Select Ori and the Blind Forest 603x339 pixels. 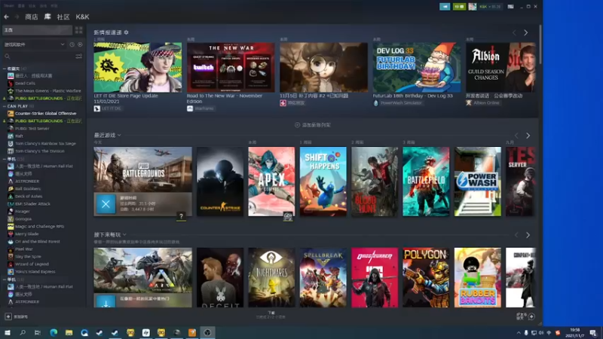click(x=37, y=242)
